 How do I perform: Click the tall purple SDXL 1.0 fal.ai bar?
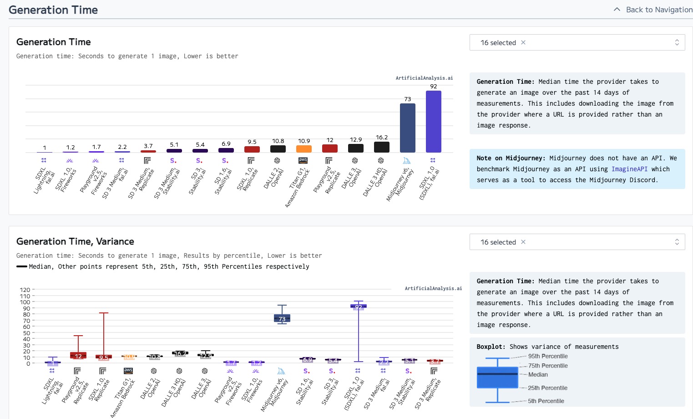[433, 122]
